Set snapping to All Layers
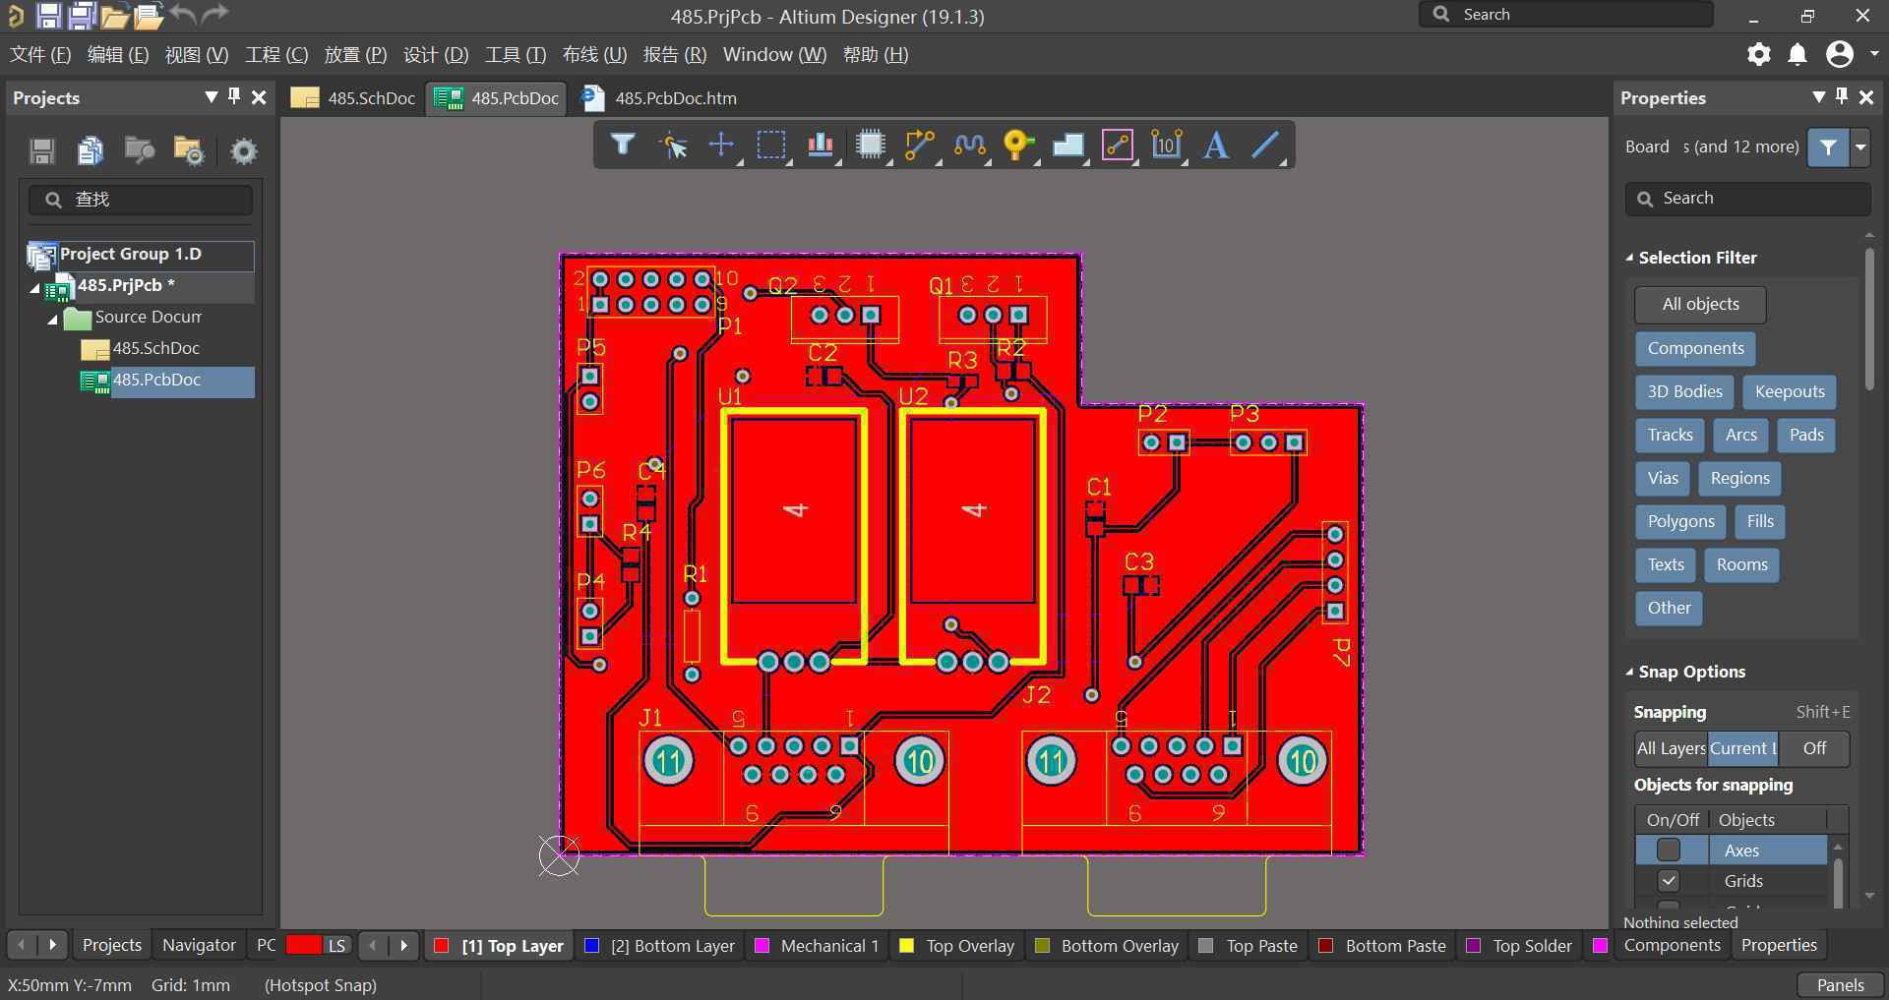Image resolution: width=1889 pixels, height=1000 pixels. point(1671,748)
